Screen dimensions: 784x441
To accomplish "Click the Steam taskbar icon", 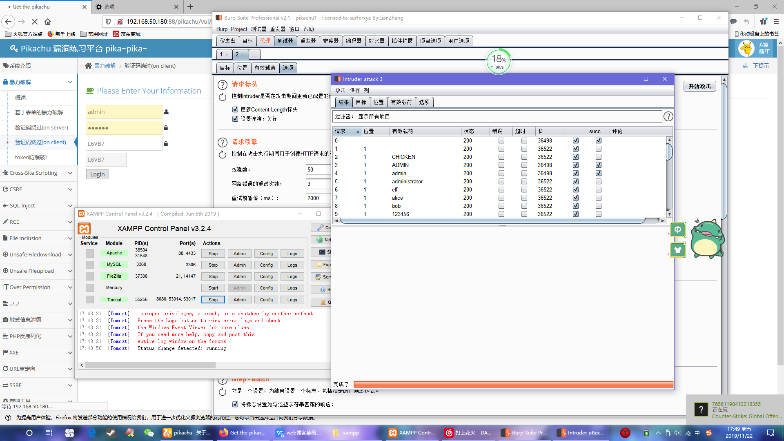I will [x=111, y=432].
